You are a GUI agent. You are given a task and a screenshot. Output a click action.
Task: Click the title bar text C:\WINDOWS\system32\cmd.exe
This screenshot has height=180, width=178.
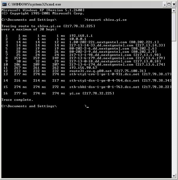coord(35,5)
